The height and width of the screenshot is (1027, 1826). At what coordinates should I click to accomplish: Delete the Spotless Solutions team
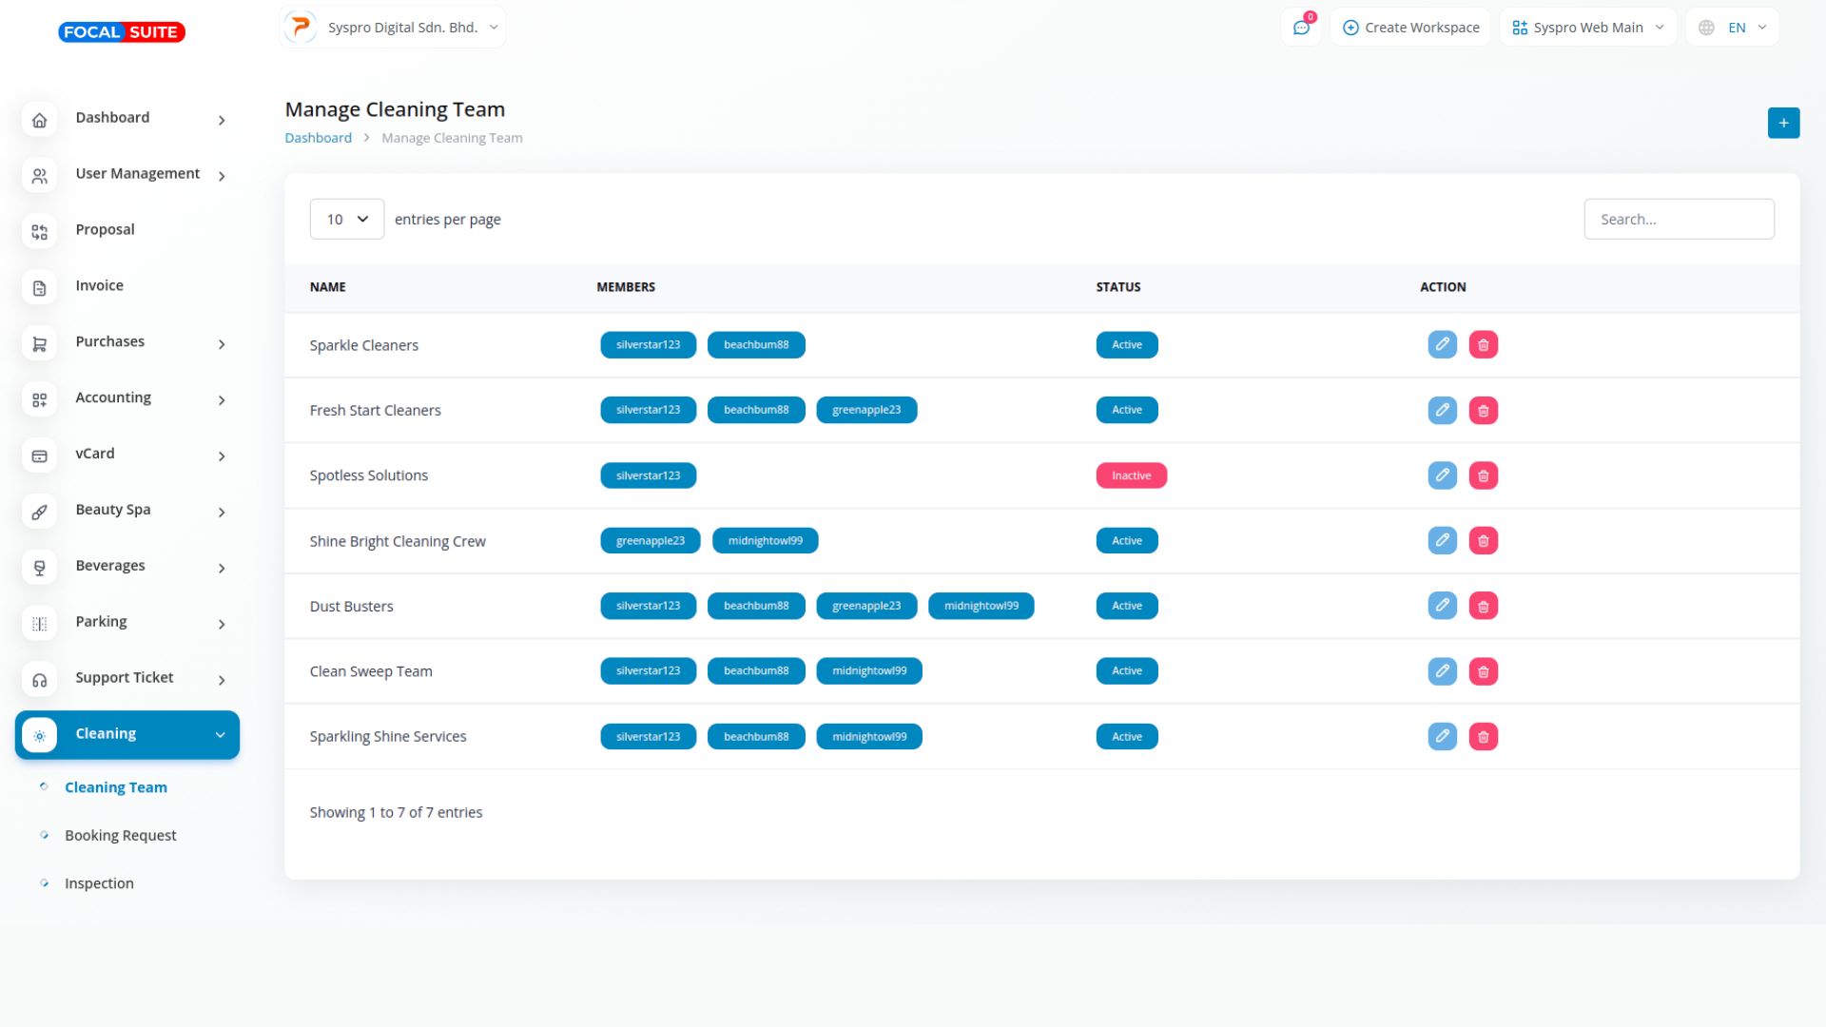[1483, 475]
